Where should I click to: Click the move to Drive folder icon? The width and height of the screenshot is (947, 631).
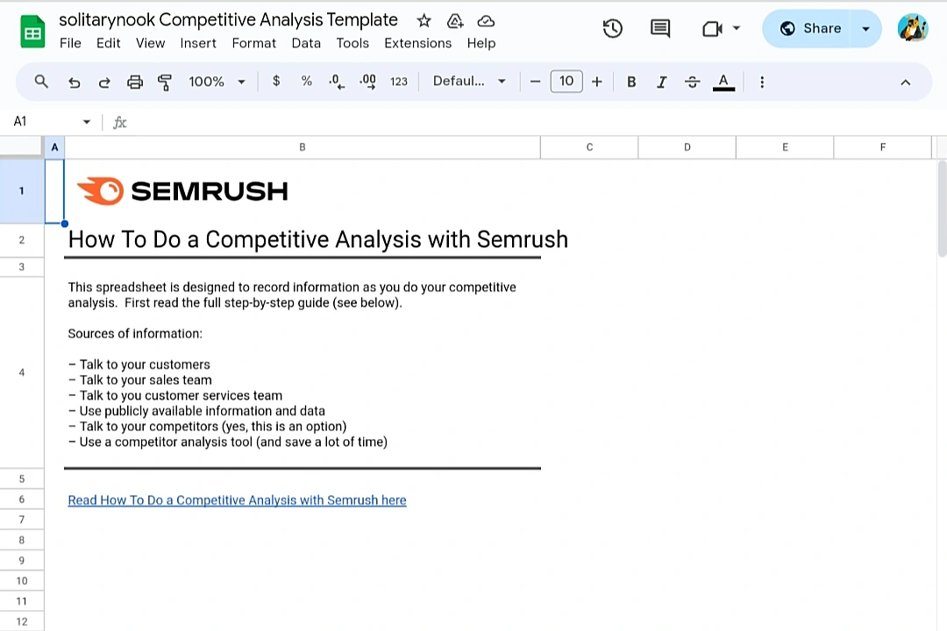pyautogui.click(x=455, y=21)
